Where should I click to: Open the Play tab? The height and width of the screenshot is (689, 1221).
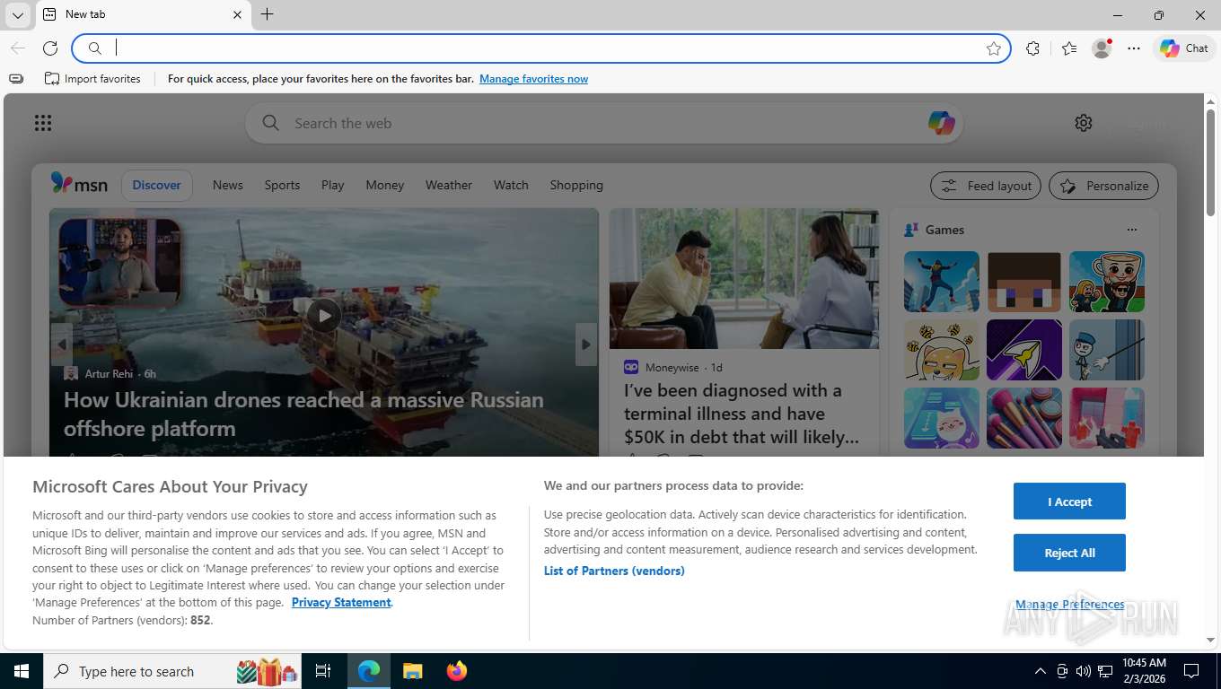tap(333, 185)
